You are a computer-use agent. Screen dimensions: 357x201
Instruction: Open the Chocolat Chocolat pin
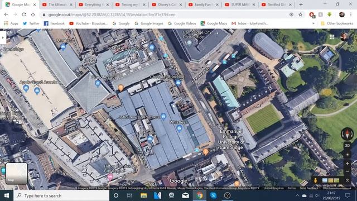(x=178, y=83)
